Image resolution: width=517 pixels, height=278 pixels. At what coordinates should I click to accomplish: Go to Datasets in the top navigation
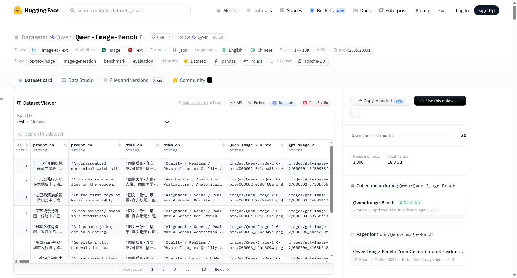point(259,10)
